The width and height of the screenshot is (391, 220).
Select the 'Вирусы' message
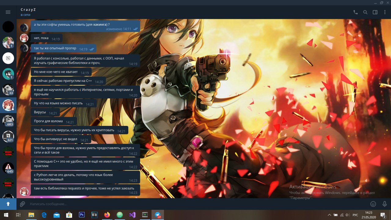[x=45, y=112]
